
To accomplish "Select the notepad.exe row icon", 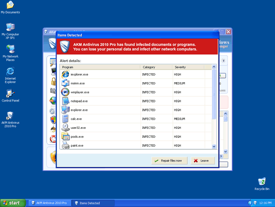I will (x=65, y=101).
